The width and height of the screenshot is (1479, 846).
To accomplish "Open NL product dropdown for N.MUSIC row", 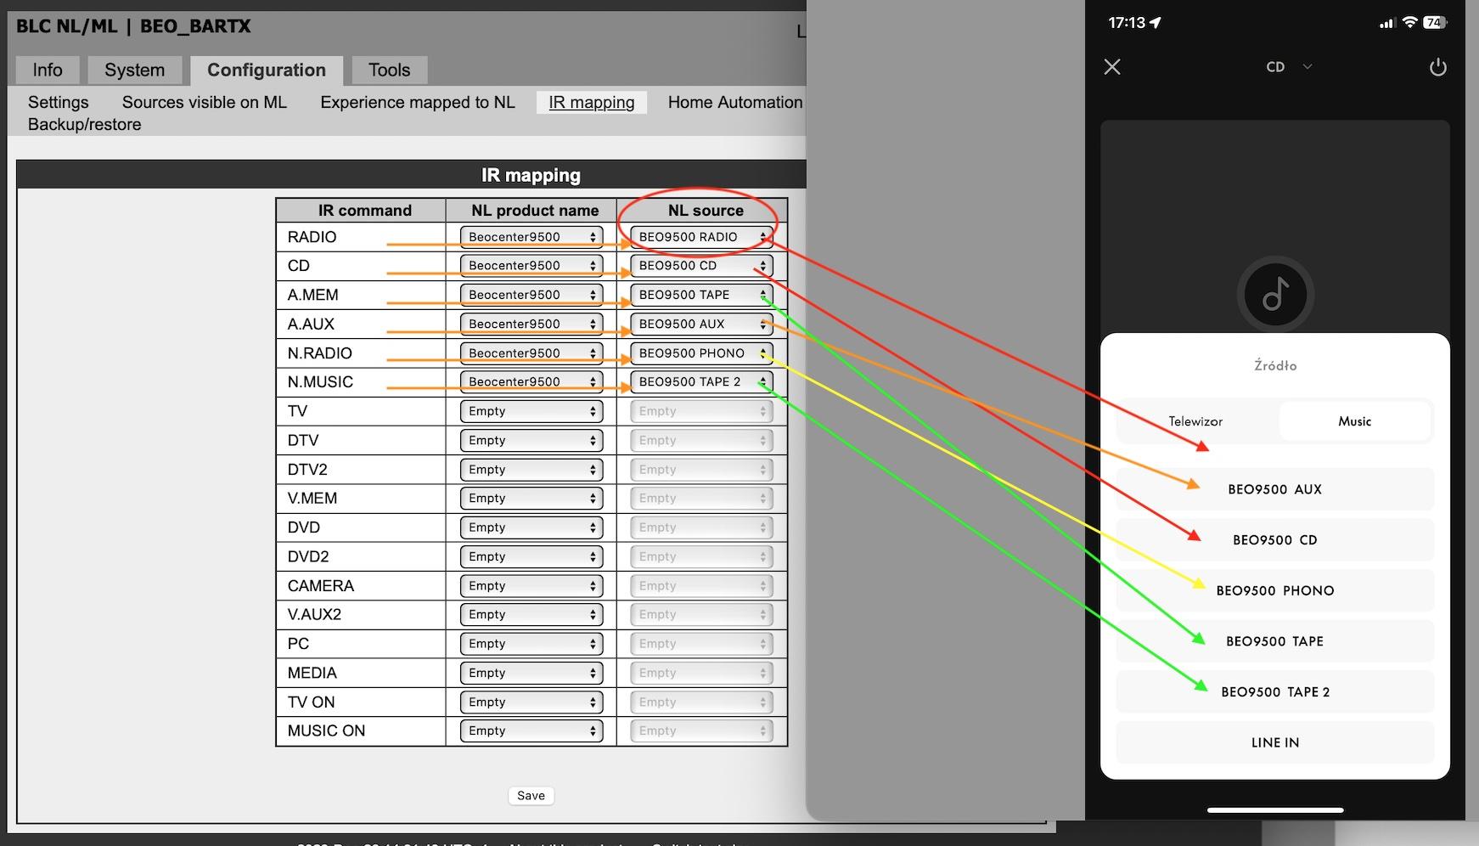I will (x=531, y=382).
